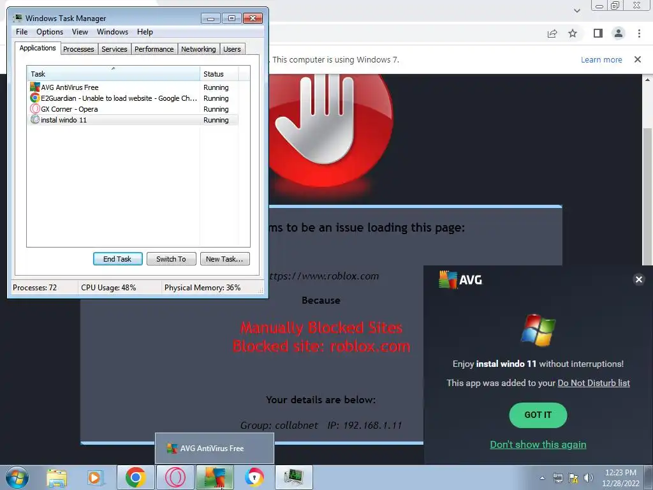This screenshot has height=490, width=653.
Task: Launch Windows Media Player from taskbar
Action: [94, 477]
